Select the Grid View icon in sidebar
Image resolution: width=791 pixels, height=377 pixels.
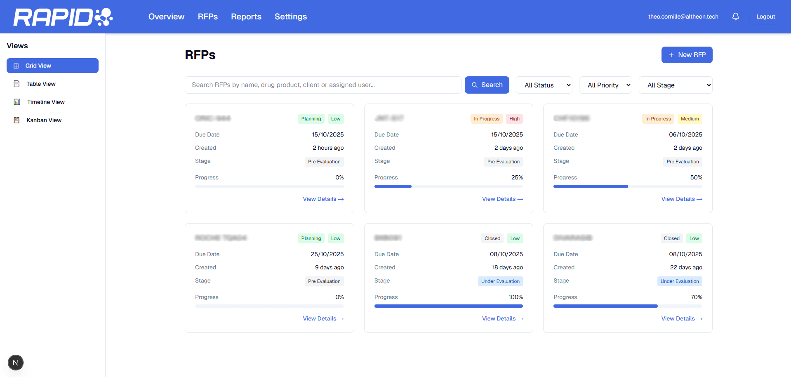(x=16, y=66)
